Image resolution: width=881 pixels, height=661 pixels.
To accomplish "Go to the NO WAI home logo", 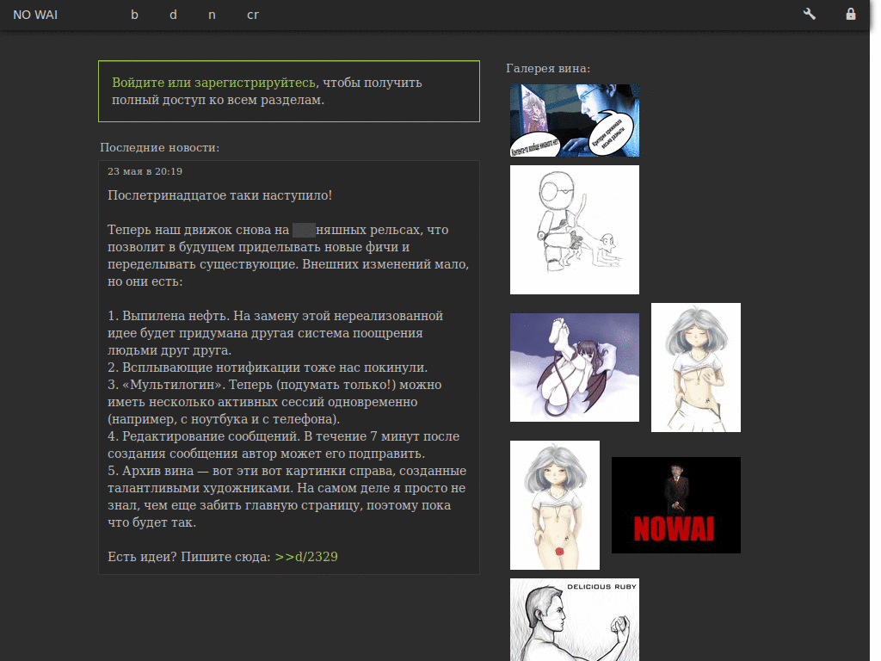I will click(35, 15).
